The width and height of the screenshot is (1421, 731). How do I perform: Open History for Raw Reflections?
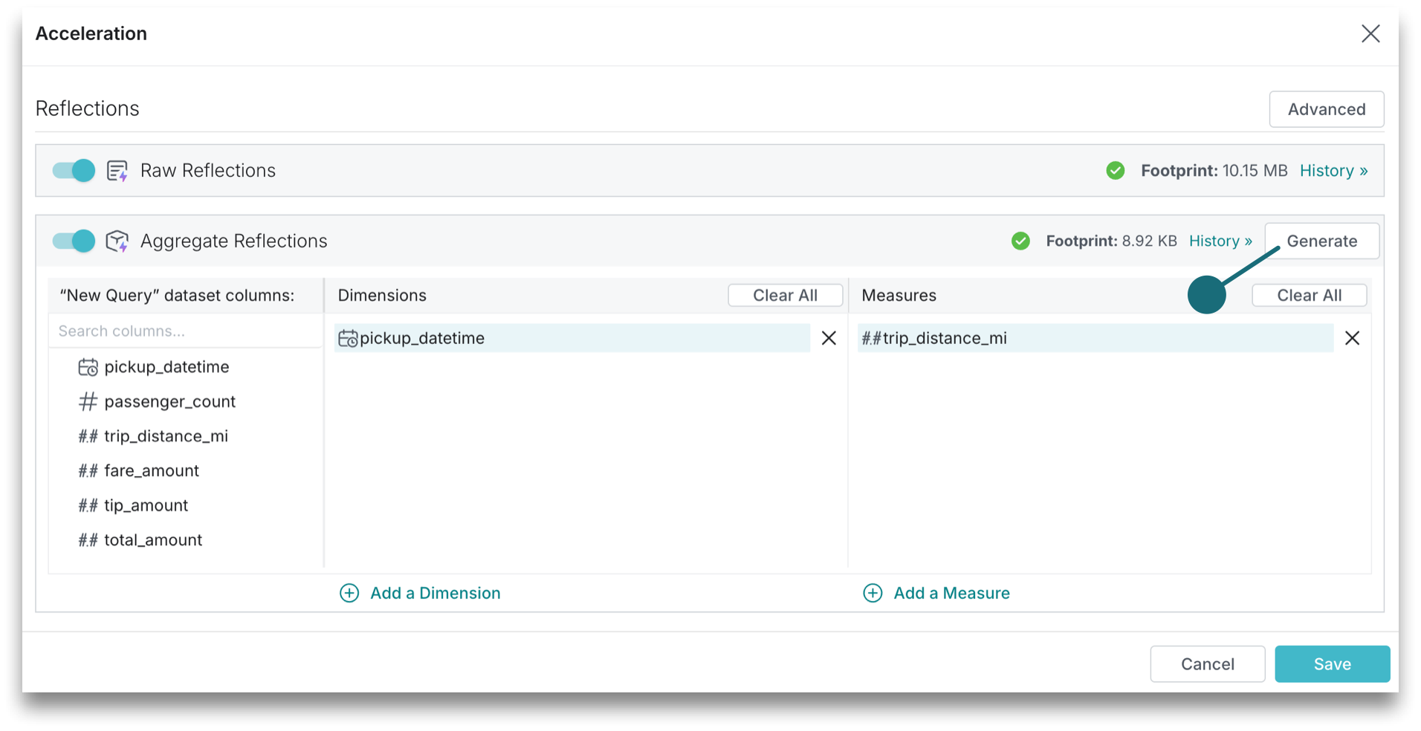(x=1333, y=171)
